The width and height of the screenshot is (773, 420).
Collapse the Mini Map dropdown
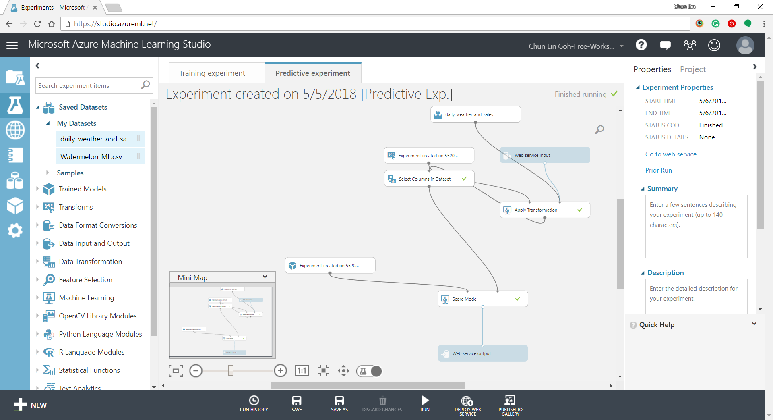(x=265, y=277)
